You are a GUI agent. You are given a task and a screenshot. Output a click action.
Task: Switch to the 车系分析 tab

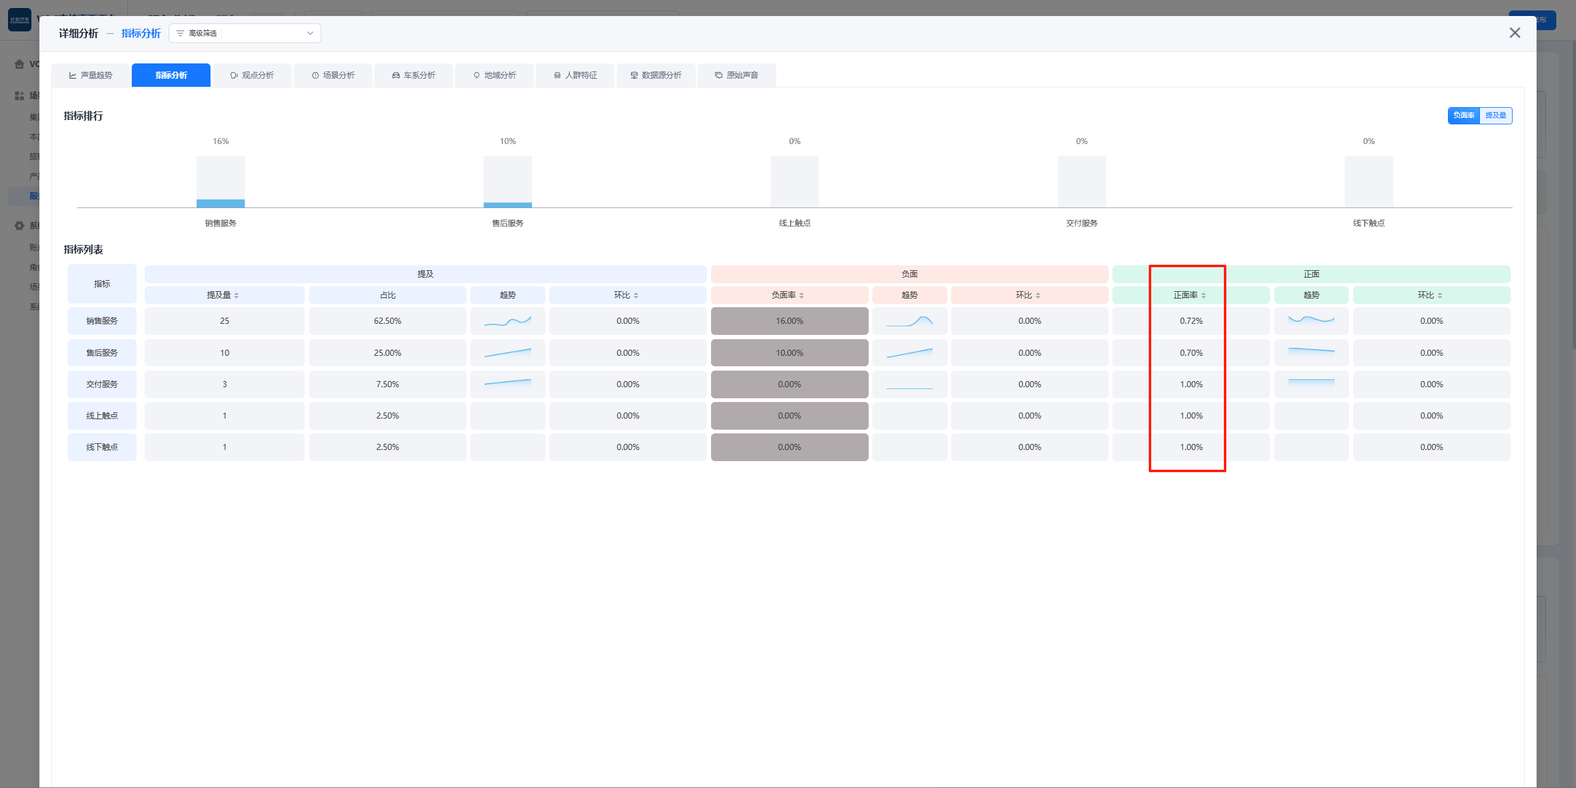point(414,75)
